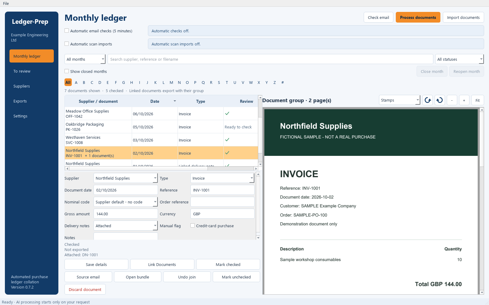Open the Exports section

[x=31, y=101]
